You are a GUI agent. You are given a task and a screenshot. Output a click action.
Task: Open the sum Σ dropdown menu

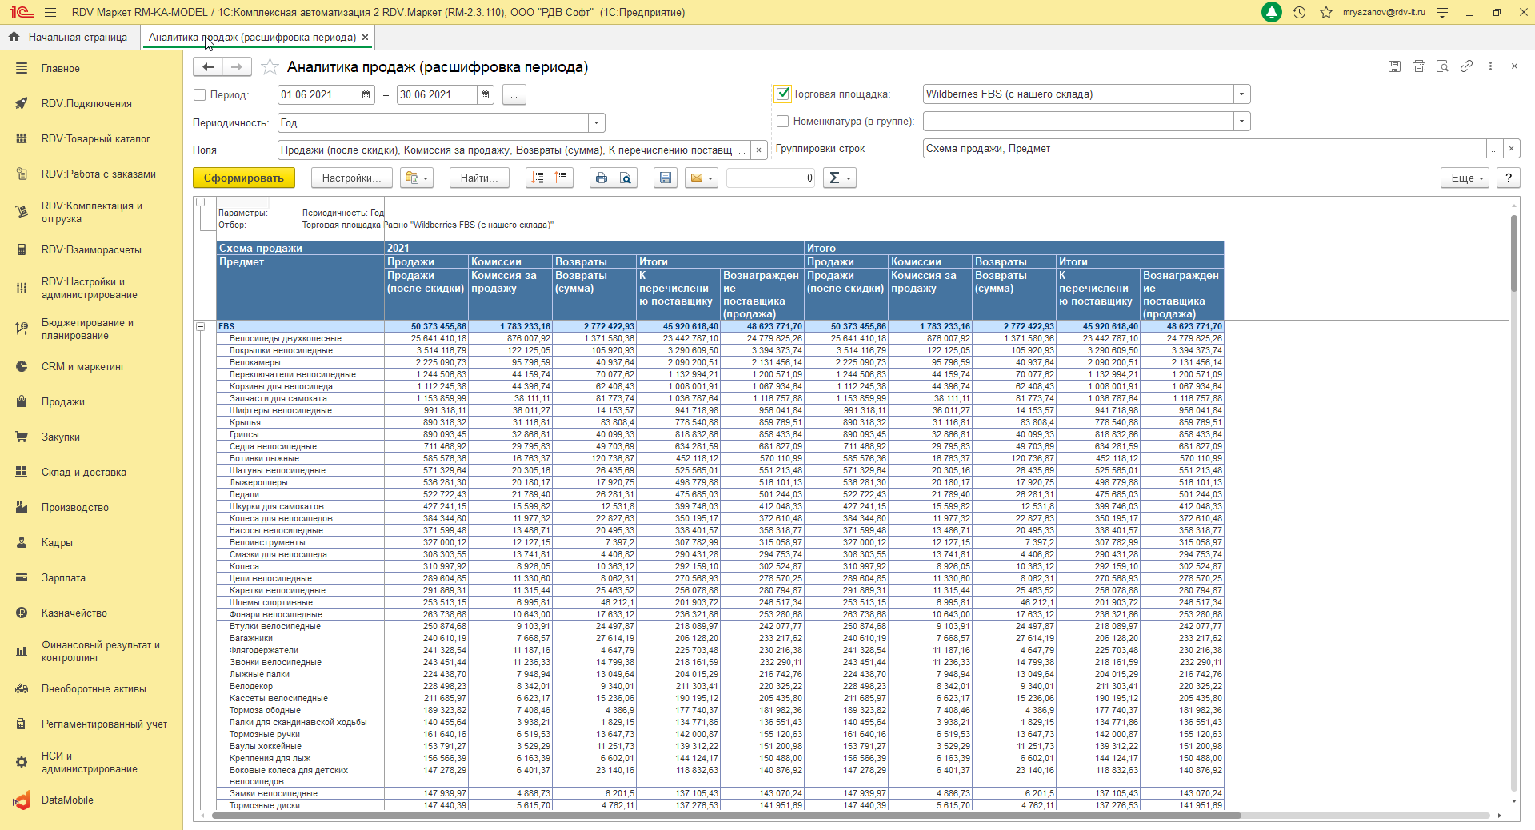[x=839, y=178]
